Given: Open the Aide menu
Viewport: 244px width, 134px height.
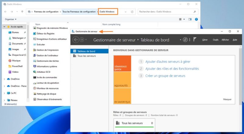Looking at the screenshot, I should pos(235,40).
